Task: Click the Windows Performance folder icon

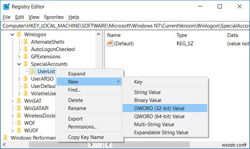Action: point(5,138)
